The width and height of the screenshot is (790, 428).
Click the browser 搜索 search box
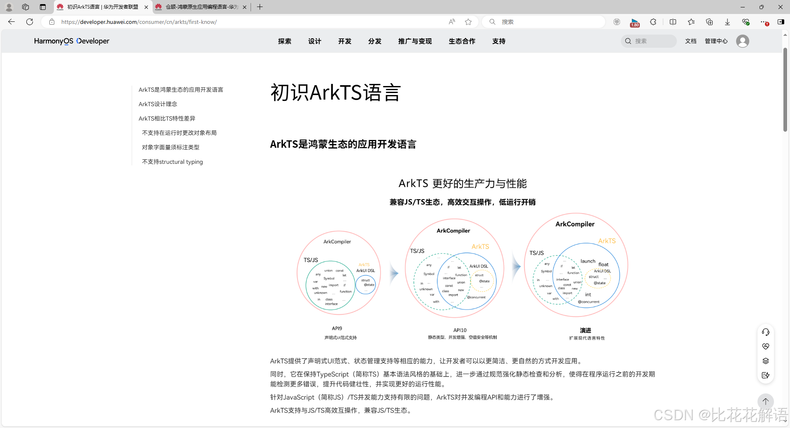tap(543, 22)
